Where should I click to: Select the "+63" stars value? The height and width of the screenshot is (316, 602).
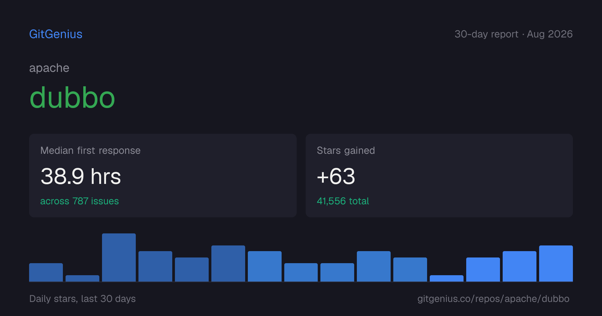(336, 176)
